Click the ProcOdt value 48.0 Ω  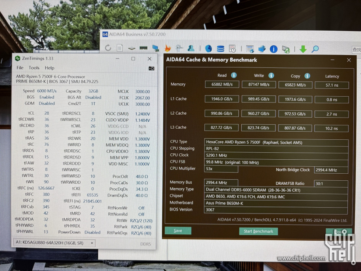click(142, 177)
